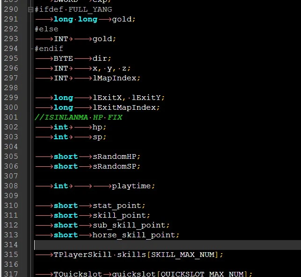
Task: Click the BYTE type keyword
Action: (x=63, y=58)
